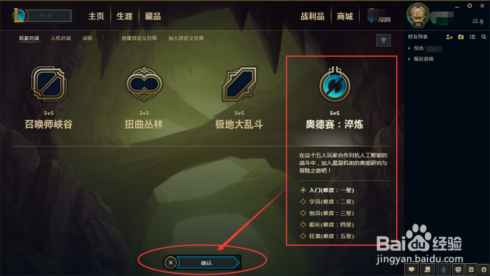Switch to the 人机对战 tab

(x=61, y=38)
